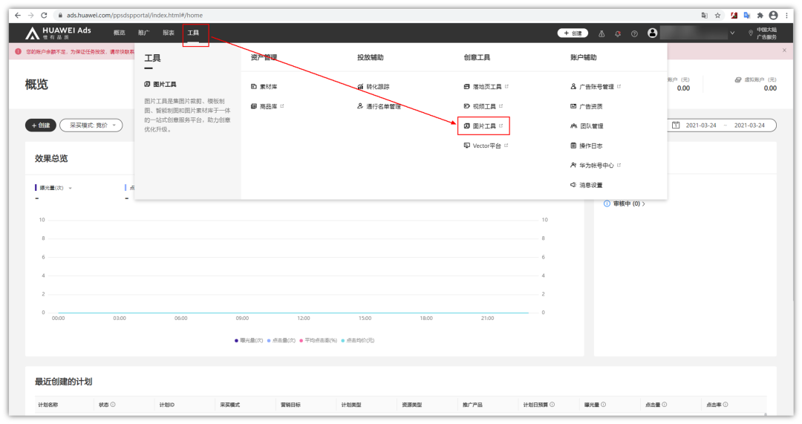Click the calendar icon in date range
Image resolution: width=802 pixels, height=424 pixels.
click(x=676, y=125)
